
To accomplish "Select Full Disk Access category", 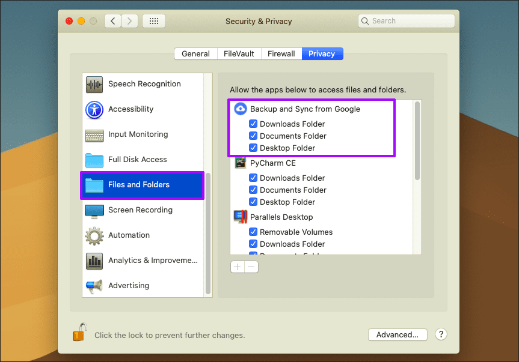I will pos(143,160).
